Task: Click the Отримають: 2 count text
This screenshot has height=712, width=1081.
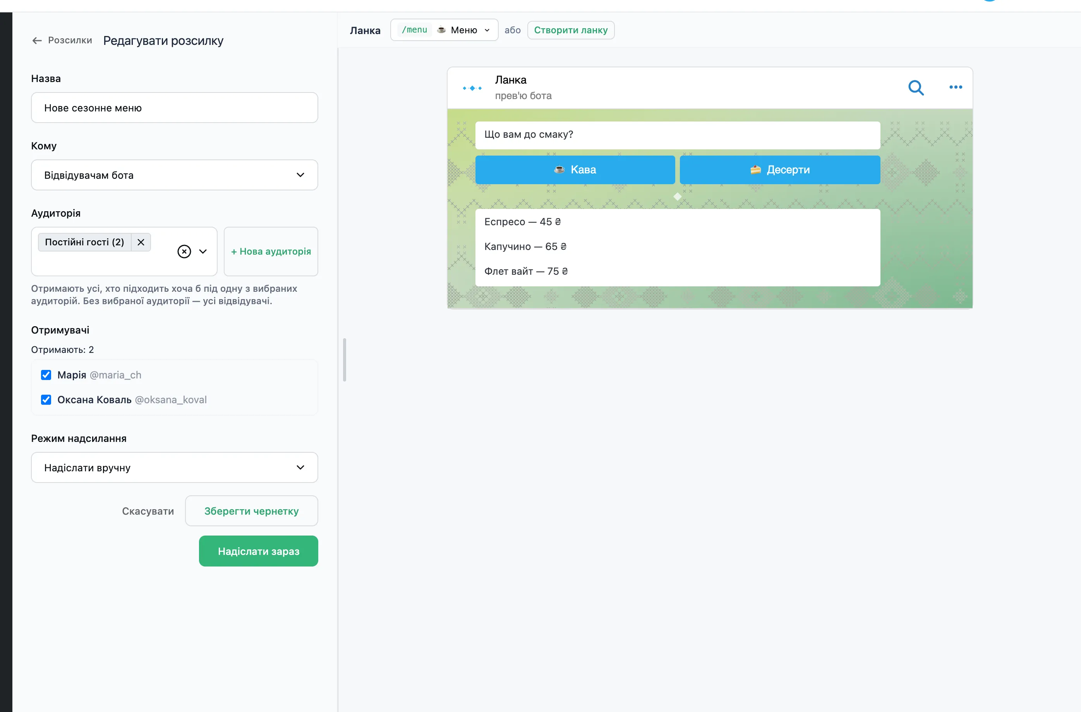Action: 62,350
